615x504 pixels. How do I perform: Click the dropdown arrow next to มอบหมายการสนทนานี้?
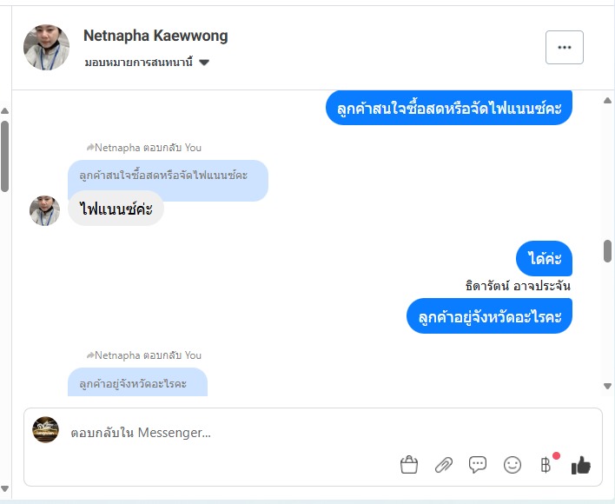204,63
